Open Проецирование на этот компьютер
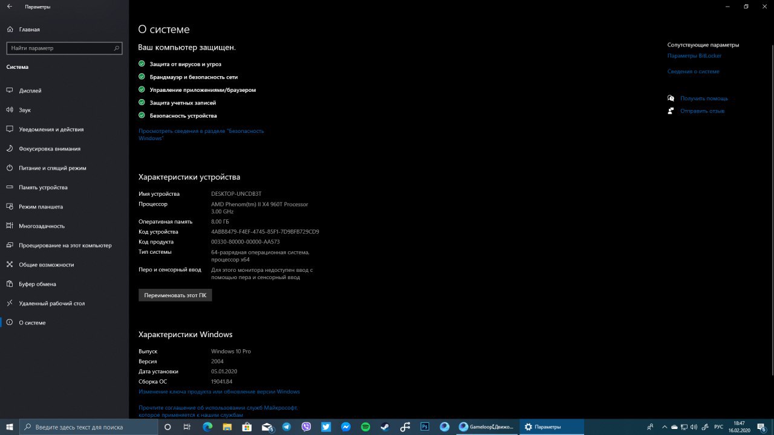 pyautogui.click(x=64, y=245)
